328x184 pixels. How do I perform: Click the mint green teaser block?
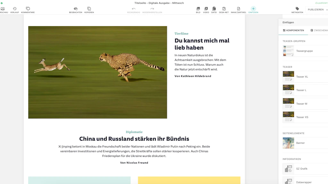click(79, 180)
